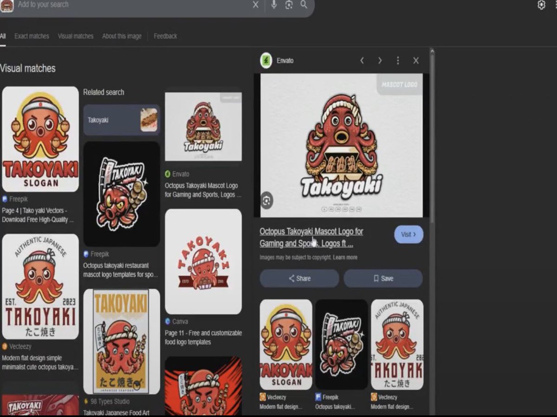
Task: Click Envato logo in panel header
Action: pos(266,60)
